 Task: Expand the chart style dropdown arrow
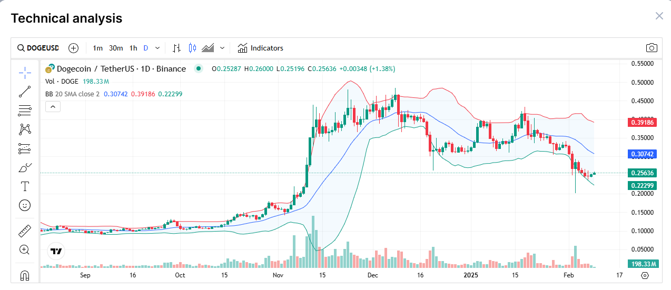(222, 48)
